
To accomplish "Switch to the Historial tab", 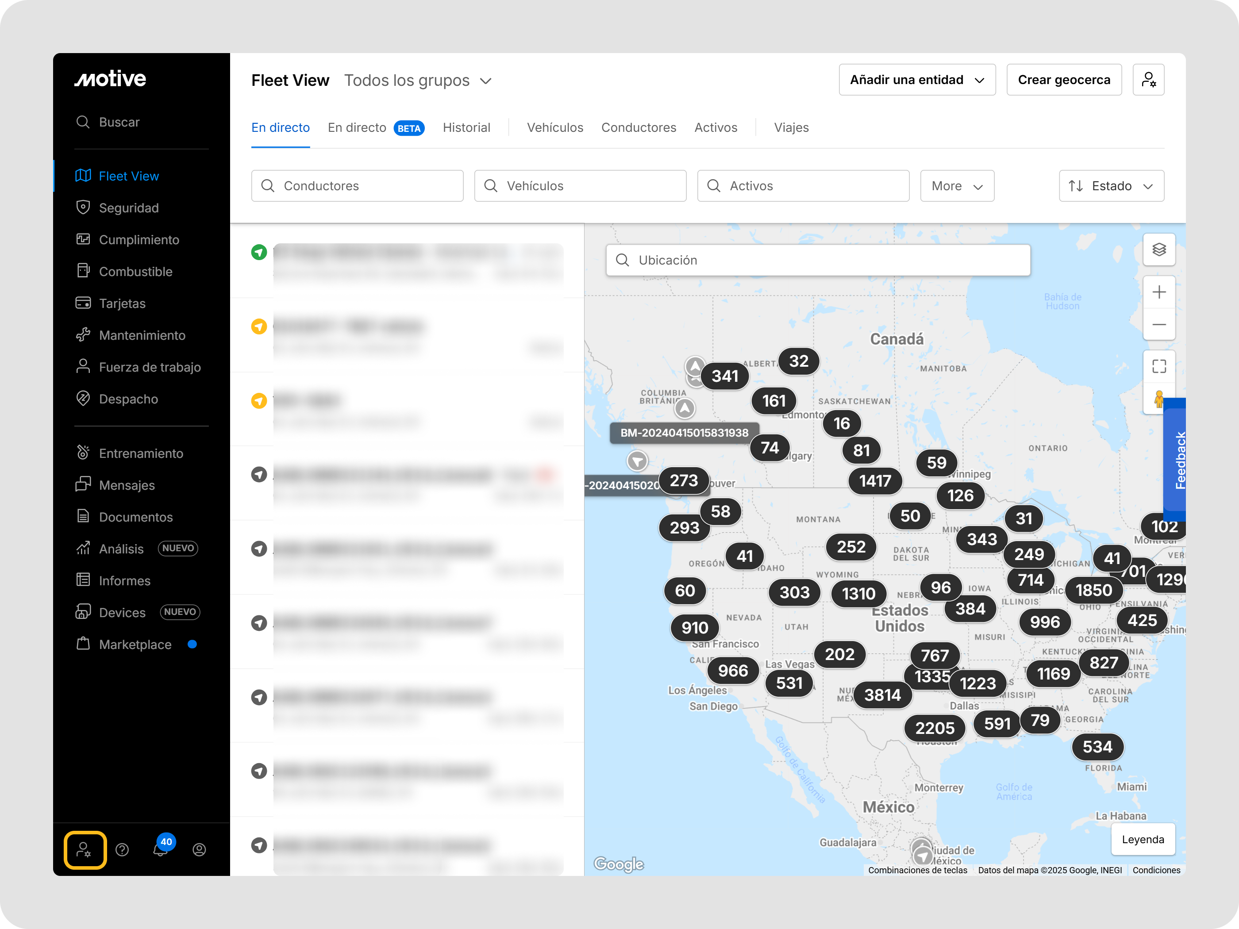I will [466, 128].
